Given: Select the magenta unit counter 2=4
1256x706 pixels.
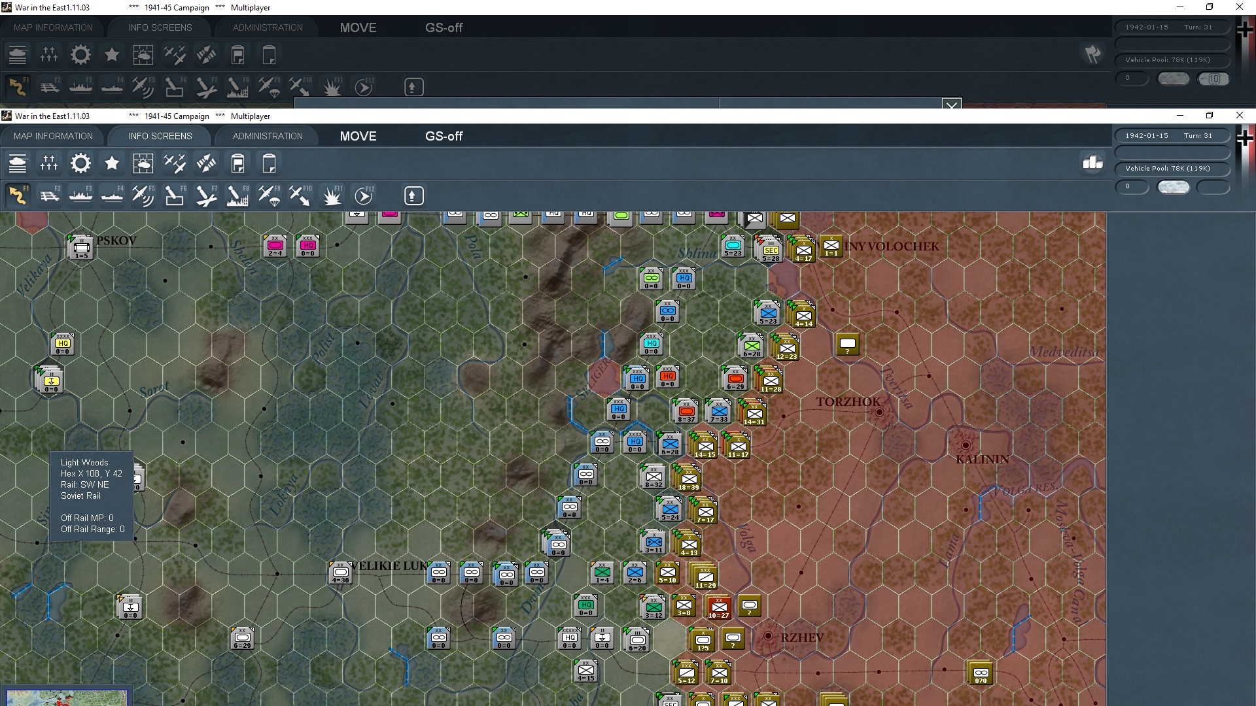Looking at the screenshot, I should coord(275,246).
